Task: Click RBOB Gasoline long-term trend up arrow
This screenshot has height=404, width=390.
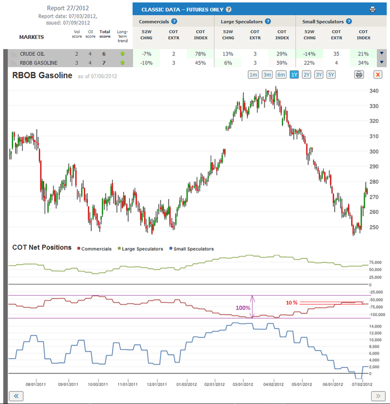Action: (x=123, y=62)
